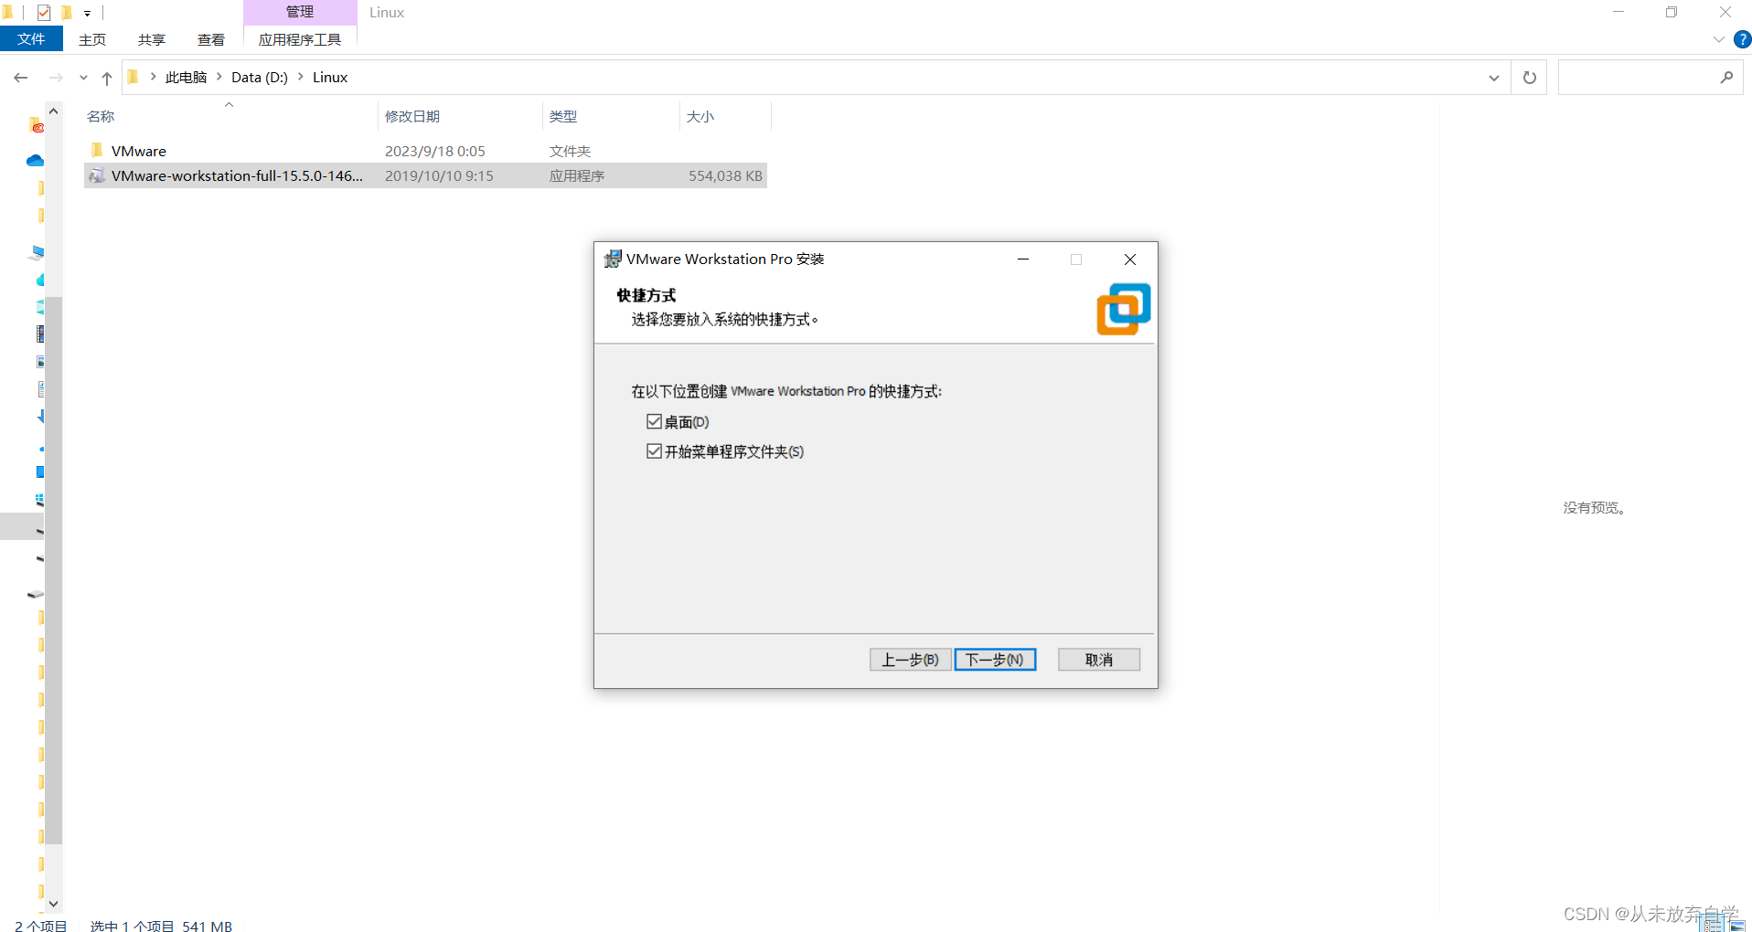
Task: Open the quick access toolbar customize dropdown
Action: 88,14
